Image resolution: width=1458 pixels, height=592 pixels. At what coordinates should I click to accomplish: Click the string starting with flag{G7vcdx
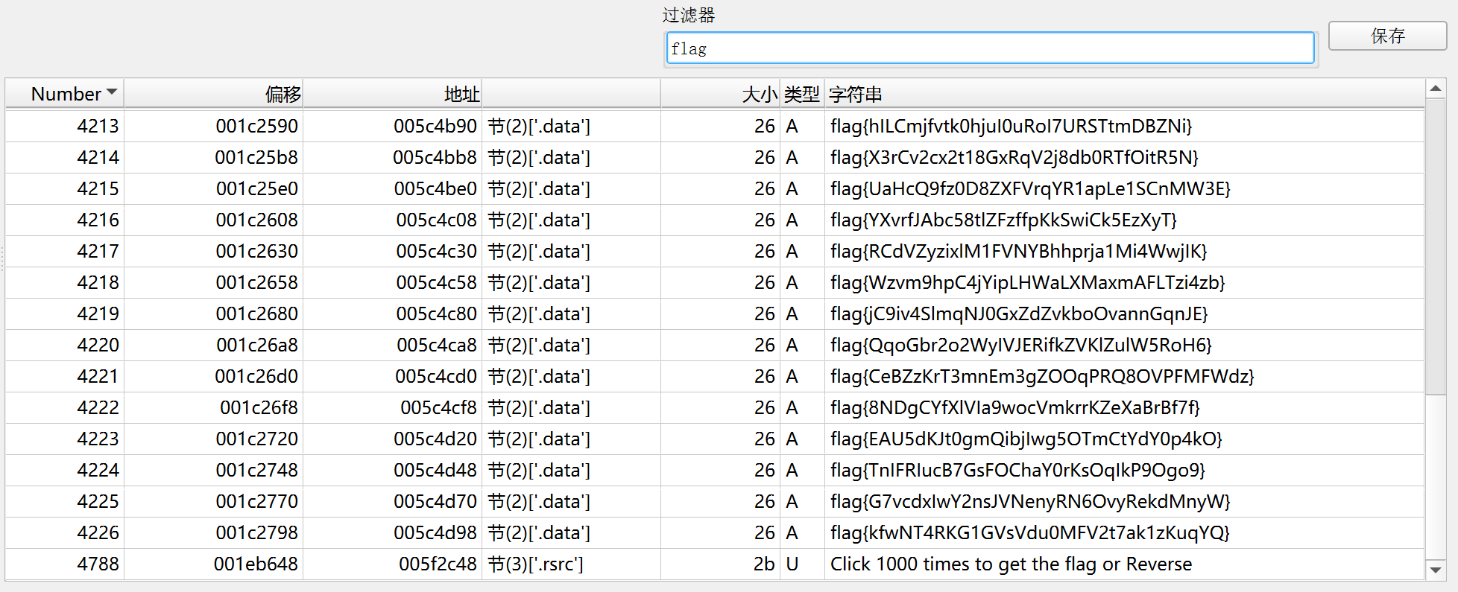tap(1029, 501)
